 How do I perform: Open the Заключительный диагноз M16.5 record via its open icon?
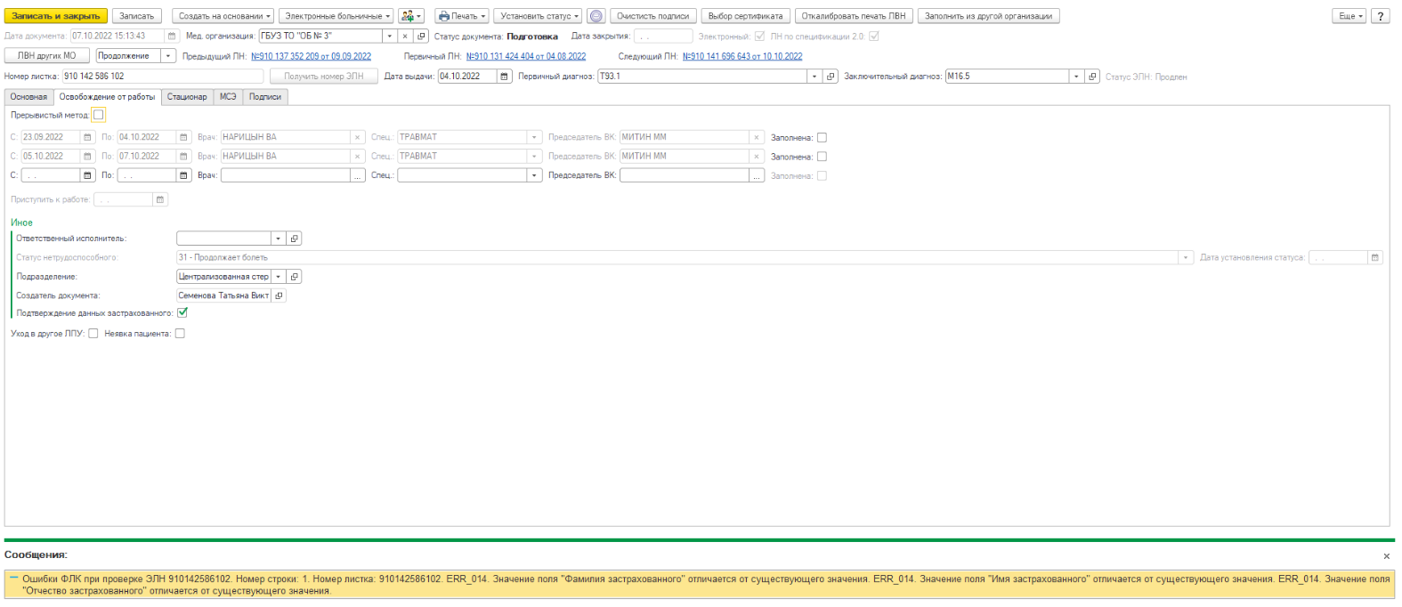click(x=1092, y=77)
